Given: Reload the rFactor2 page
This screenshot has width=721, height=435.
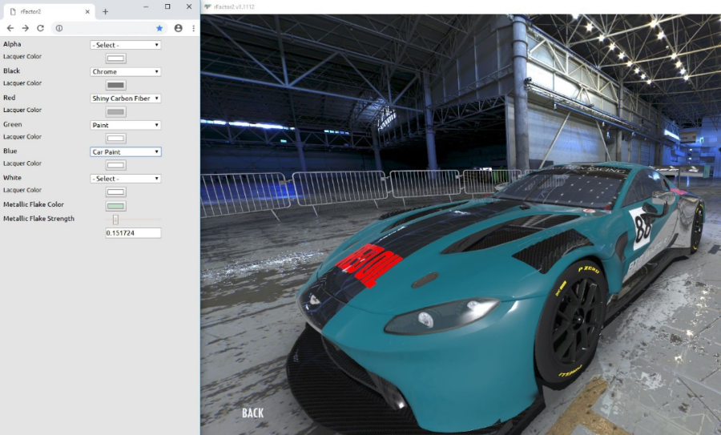Looking at the screenshot, I should (x=41, y=28).
